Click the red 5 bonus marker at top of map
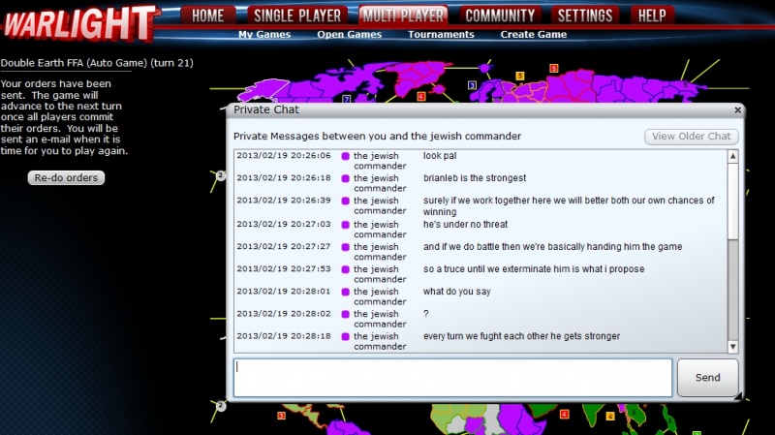The height and width of the screenshot is (435, 775). pos(553,68)
